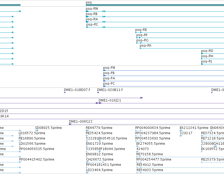Image resolution: width=224 pixels, height=174 pixels.
Task: Select the DME1-020B11.F label
Action: (x=110, y=90)
